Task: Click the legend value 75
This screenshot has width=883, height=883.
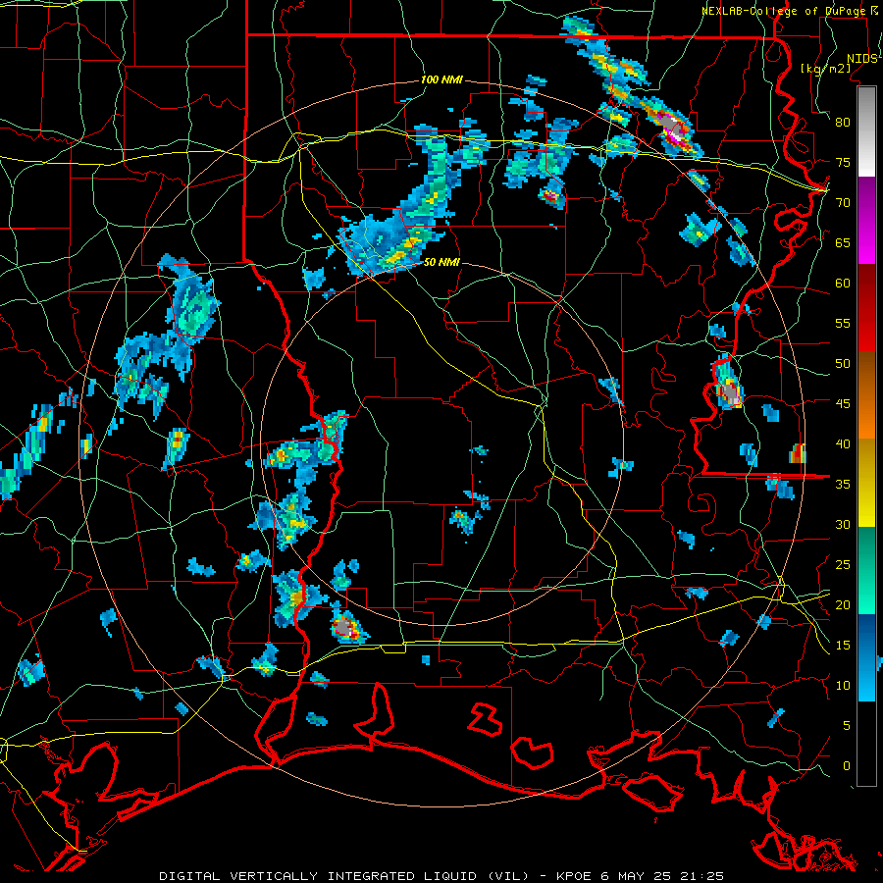Action: [x=843, y=162]
